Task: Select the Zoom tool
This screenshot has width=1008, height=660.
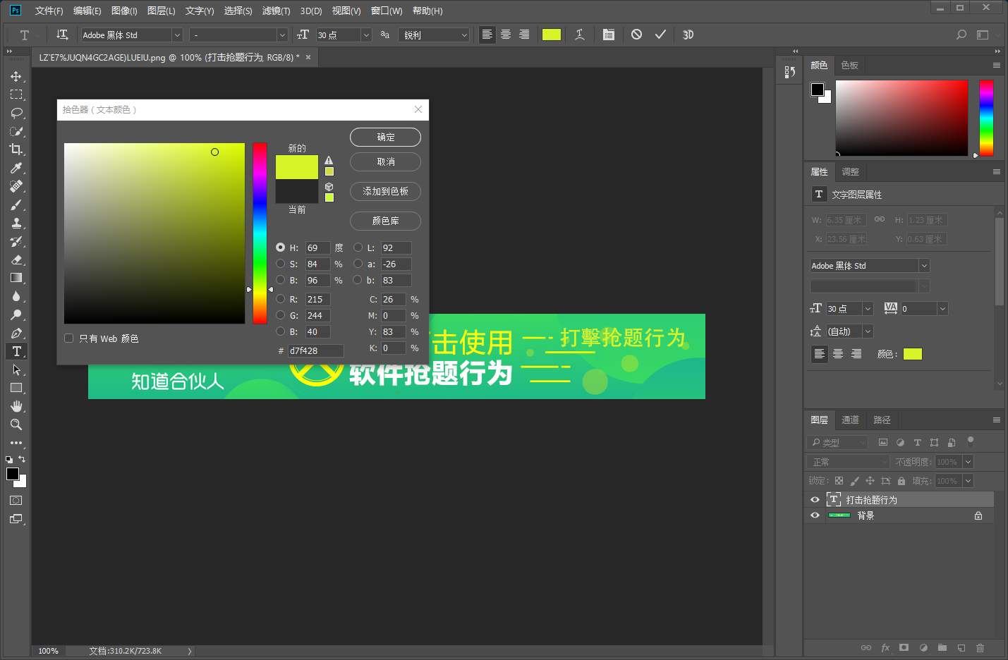Action: click(x=16, y=424)
